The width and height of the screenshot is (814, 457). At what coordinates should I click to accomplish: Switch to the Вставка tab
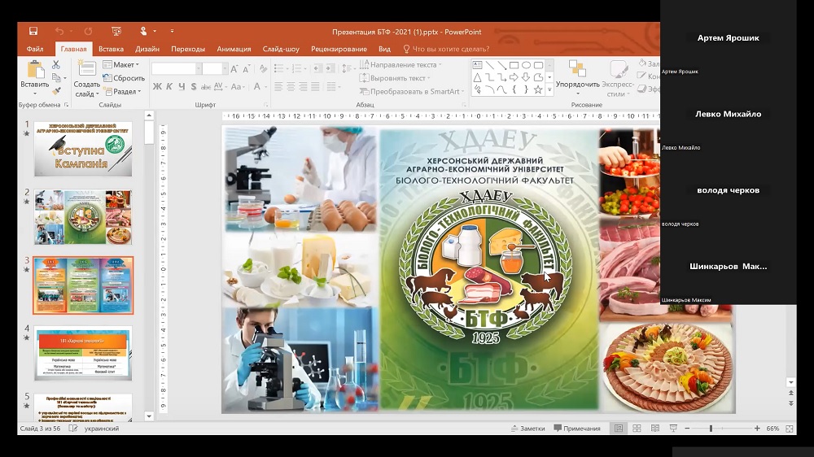111,49
